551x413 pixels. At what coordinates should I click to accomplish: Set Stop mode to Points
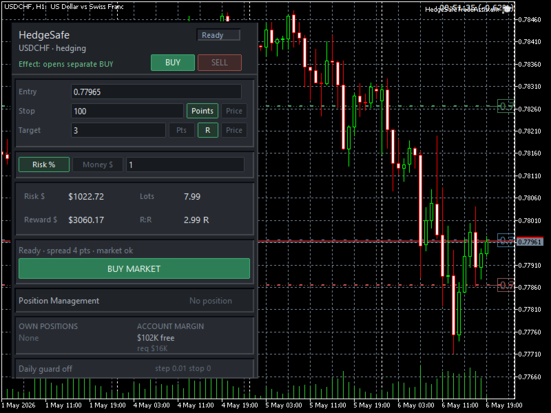(202, 111)
